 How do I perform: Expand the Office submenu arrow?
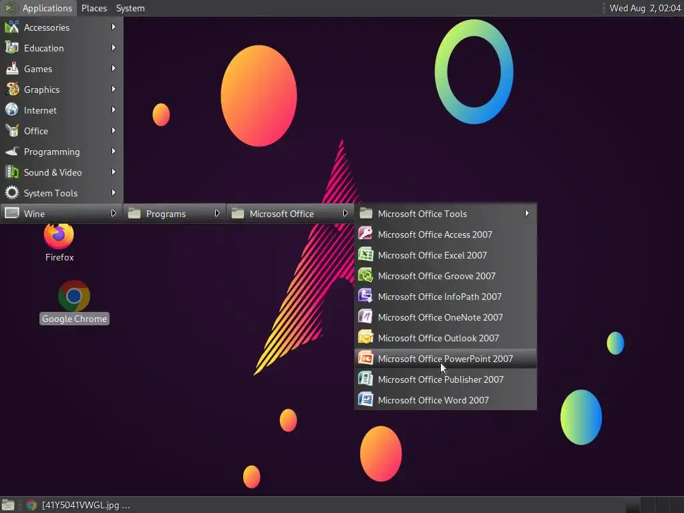pyautogui.click(x=114, y=130)
